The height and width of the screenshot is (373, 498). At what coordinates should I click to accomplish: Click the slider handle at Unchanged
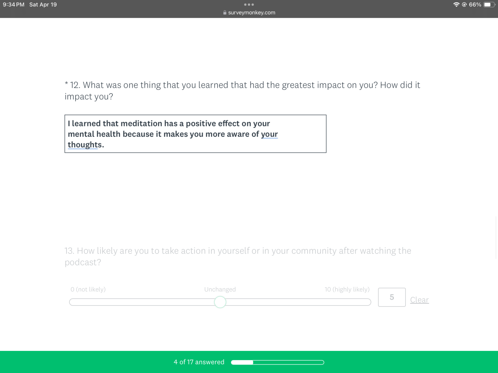point(220,302)
